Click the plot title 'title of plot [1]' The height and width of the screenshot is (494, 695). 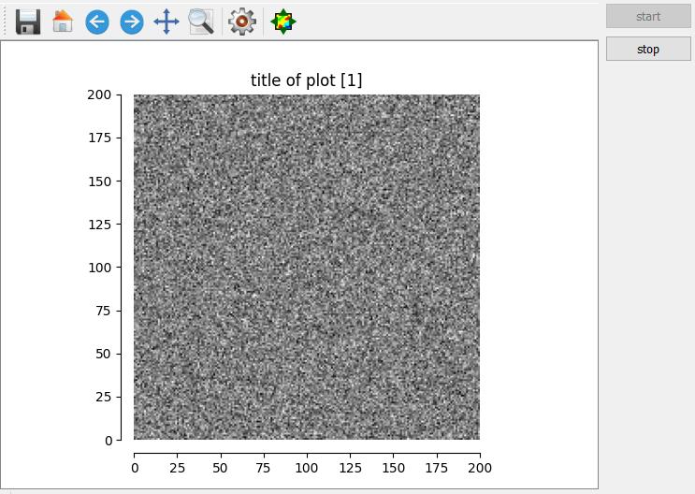pyautogui.click(x=306, y=80)
